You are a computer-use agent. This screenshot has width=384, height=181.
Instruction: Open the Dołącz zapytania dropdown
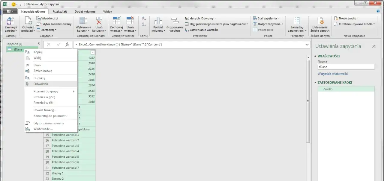pyautogui.click(x=268, y=24)
